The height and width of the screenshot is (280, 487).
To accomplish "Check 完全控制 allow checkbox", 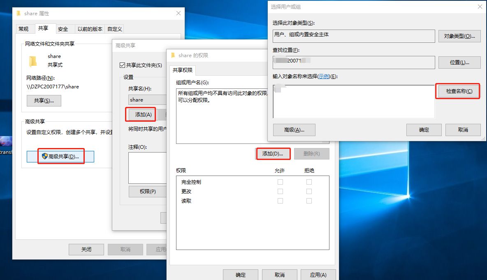I will pyautogui.click(x=280, y=182).
